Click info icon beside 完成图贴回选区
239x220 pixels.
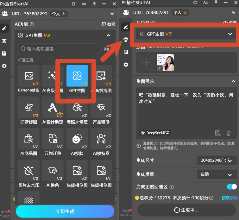pos(172,187)
